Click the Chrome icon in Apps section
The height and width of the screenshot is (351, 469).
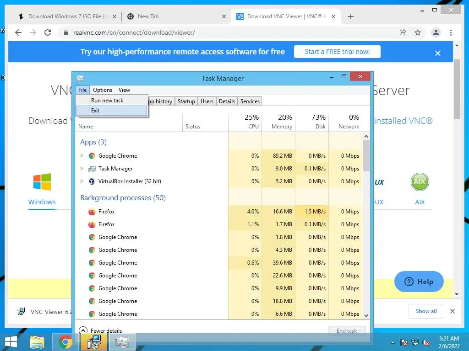(x=92, y=156)
